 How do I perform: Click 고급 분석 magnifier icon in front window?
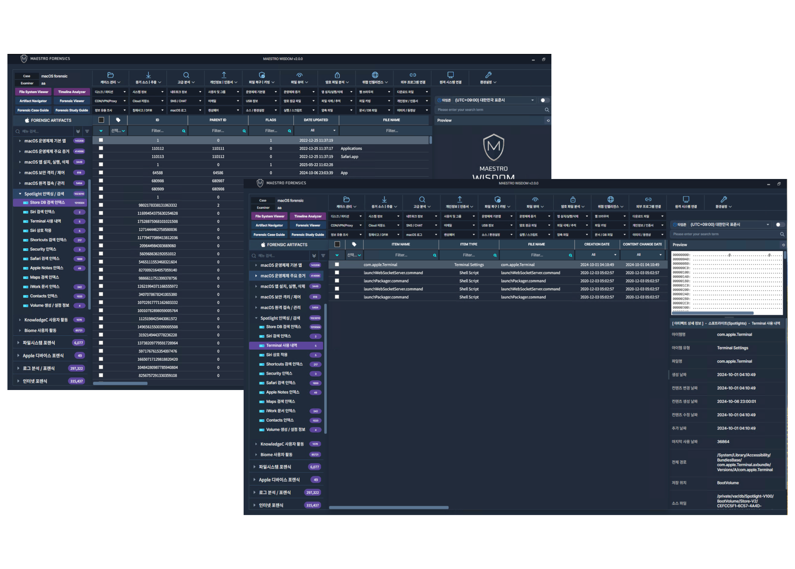(422, 199)
